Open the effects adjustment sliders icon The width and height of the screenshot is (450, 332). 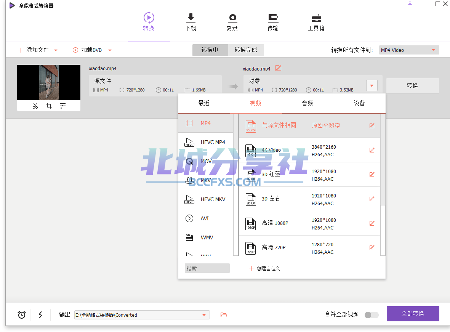coord(62,106)
